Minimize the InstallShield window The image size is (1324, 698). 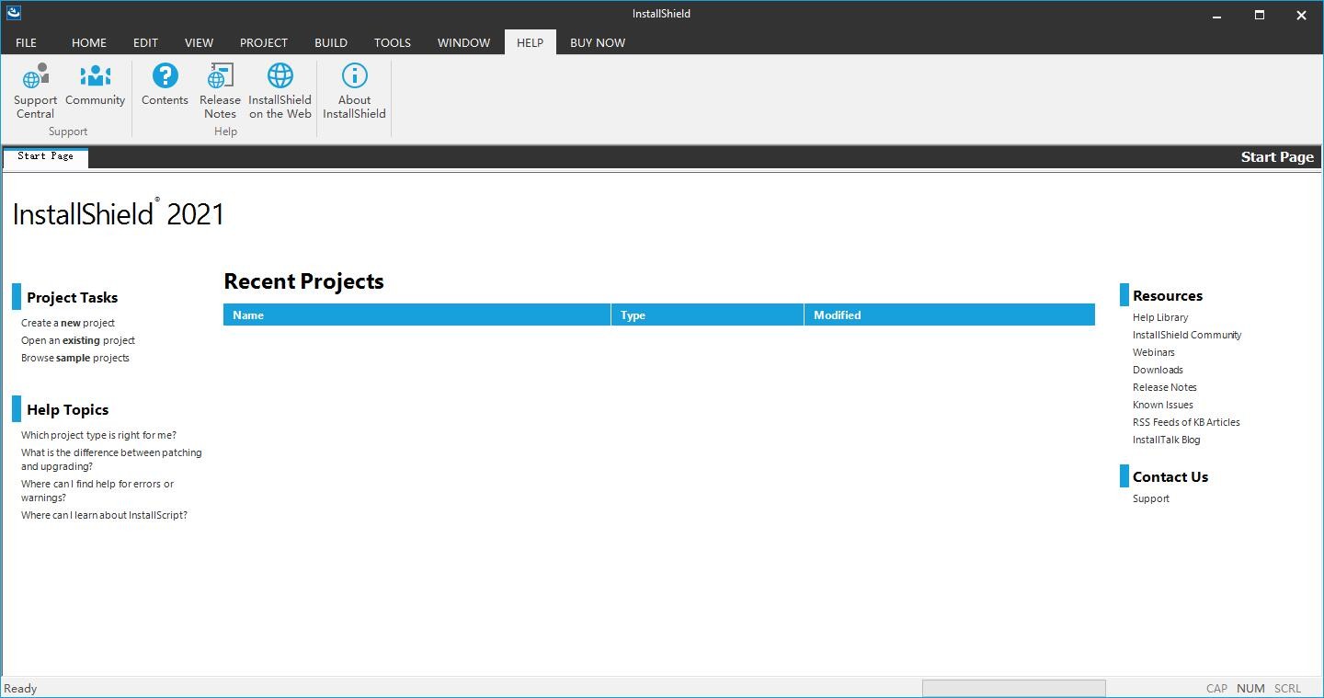(1217, 15)
